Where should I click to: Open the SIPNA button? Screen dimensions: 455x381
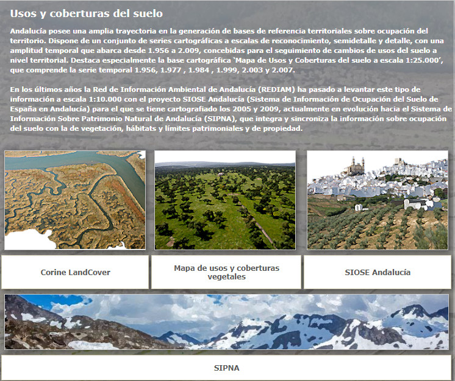pyautogui.click(x=226, y=368)
